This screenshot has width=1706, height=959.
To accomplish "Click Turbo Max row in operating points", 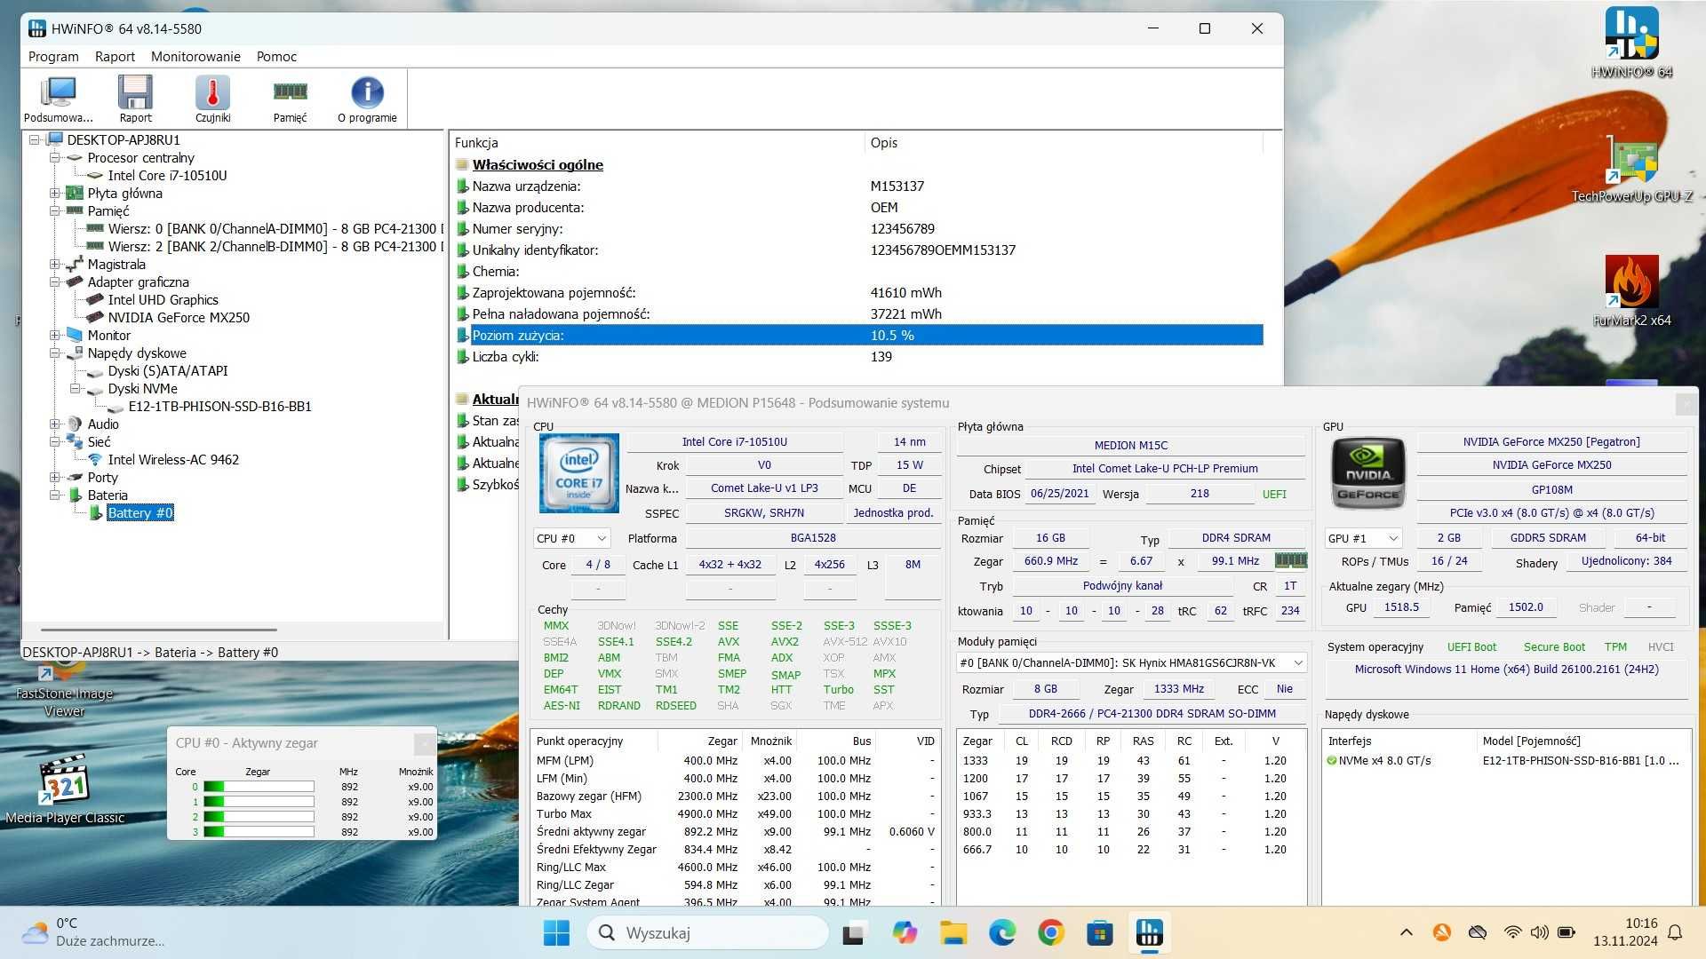I will (x=735, y=813).
